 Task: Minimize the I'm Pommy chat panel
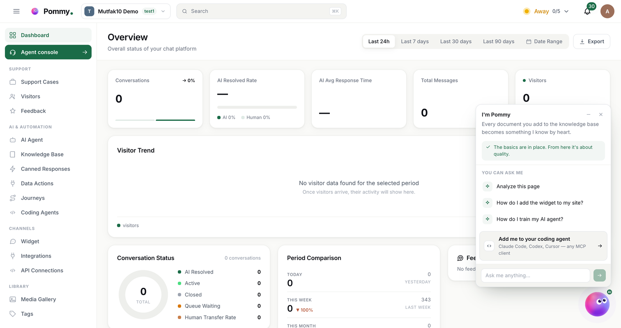coord(589,115)
